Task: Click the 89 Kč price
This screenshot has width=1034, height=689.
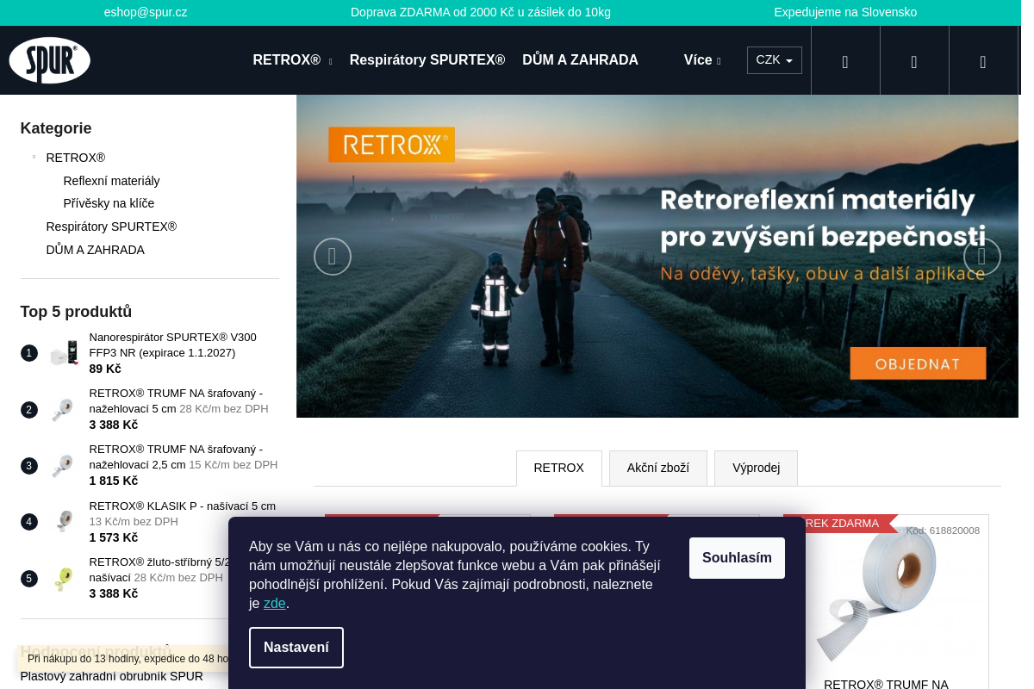Action: 105,369
